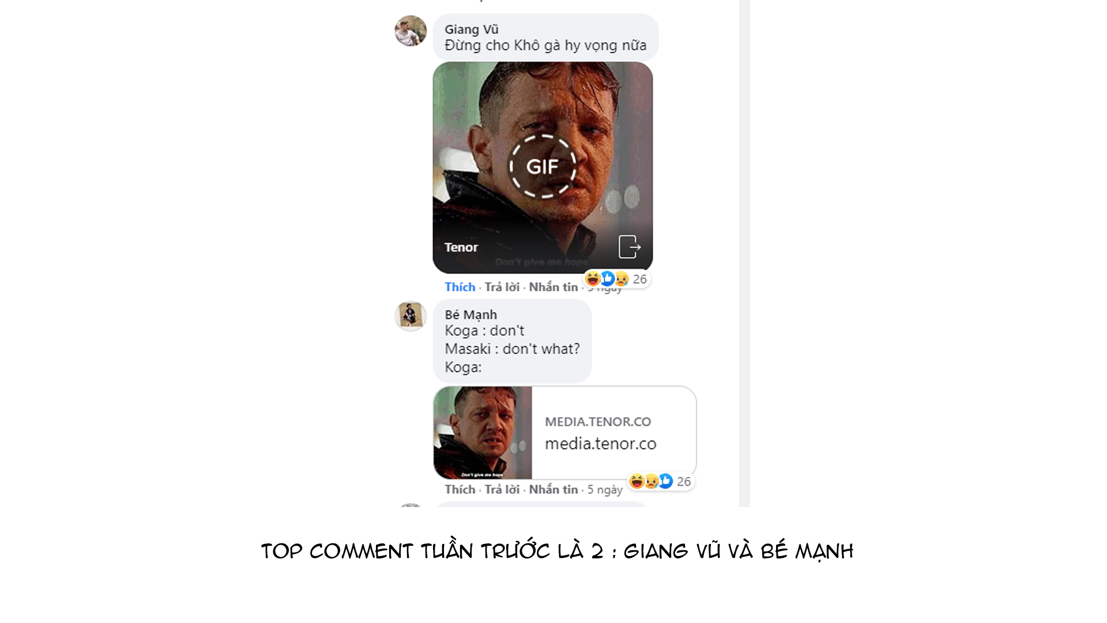
Task: Click the like reaction icon on Bé Mạnh's comment
Action: [665, 481]
